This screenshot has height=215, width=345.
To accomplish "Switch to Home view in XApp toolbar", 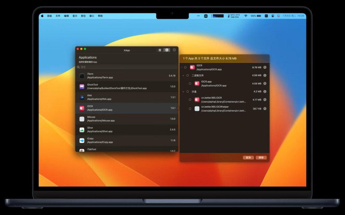I will click(x=160, y=50).
